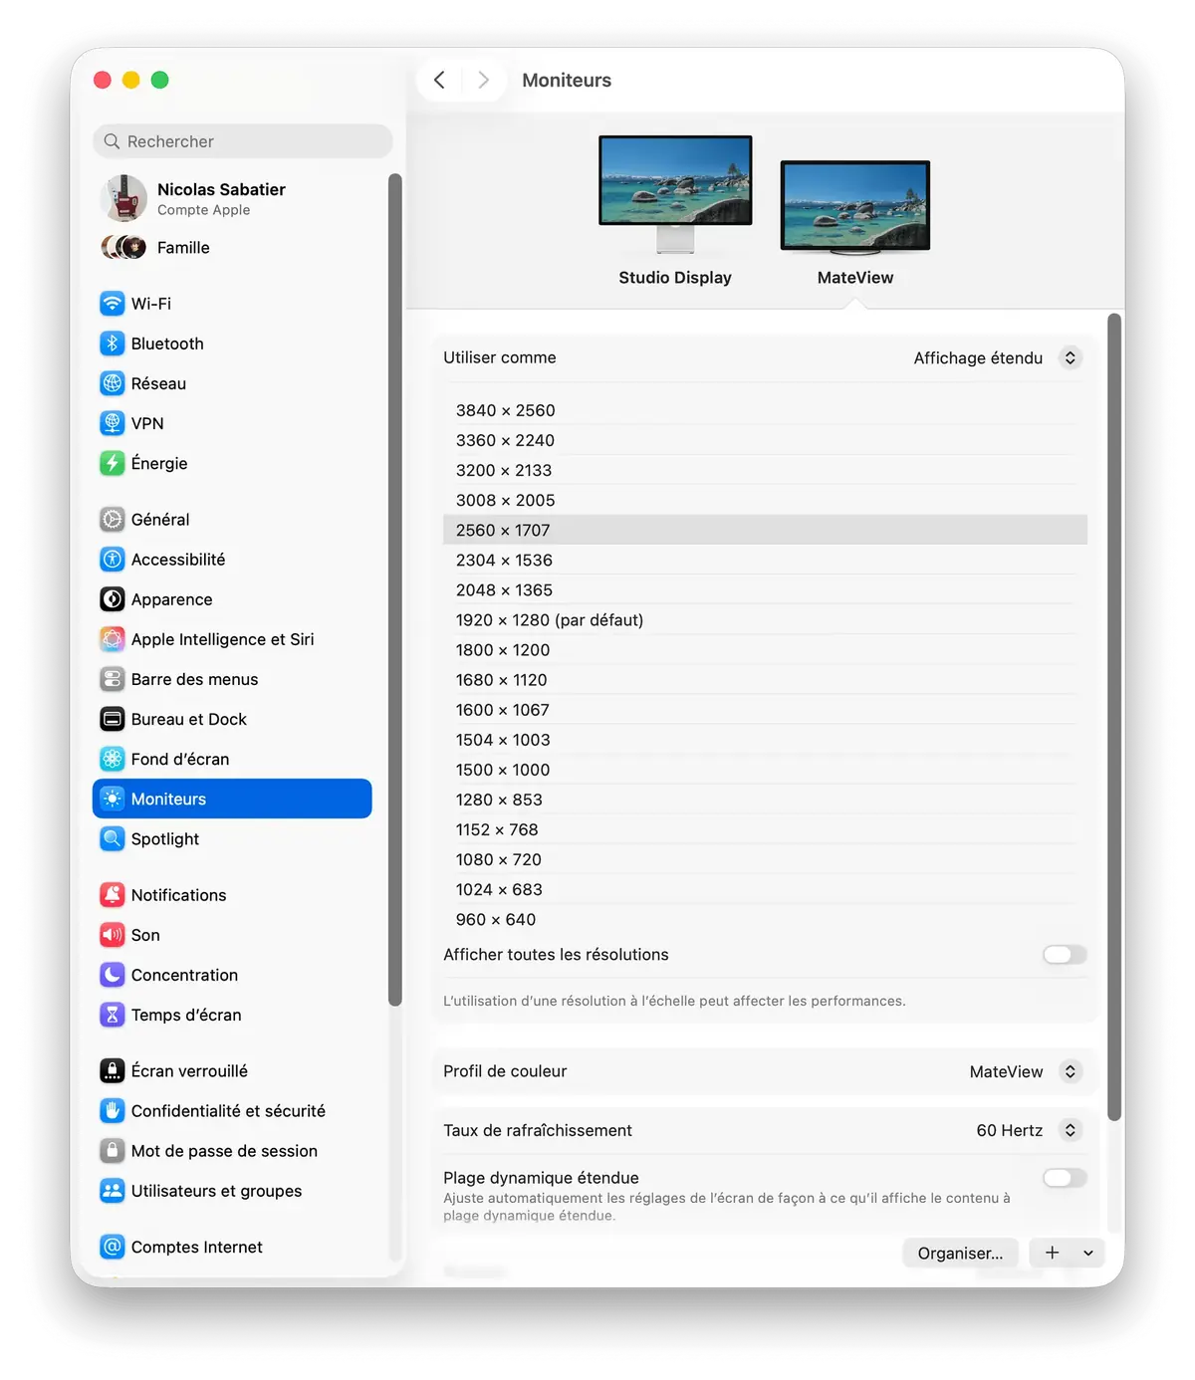Click the Famille avatars icon

(123, 247)
